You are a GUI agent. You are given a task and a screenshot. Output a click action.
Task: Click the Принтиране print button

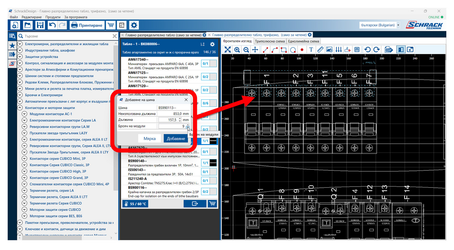pyautogui.click(x=86, y=25)
